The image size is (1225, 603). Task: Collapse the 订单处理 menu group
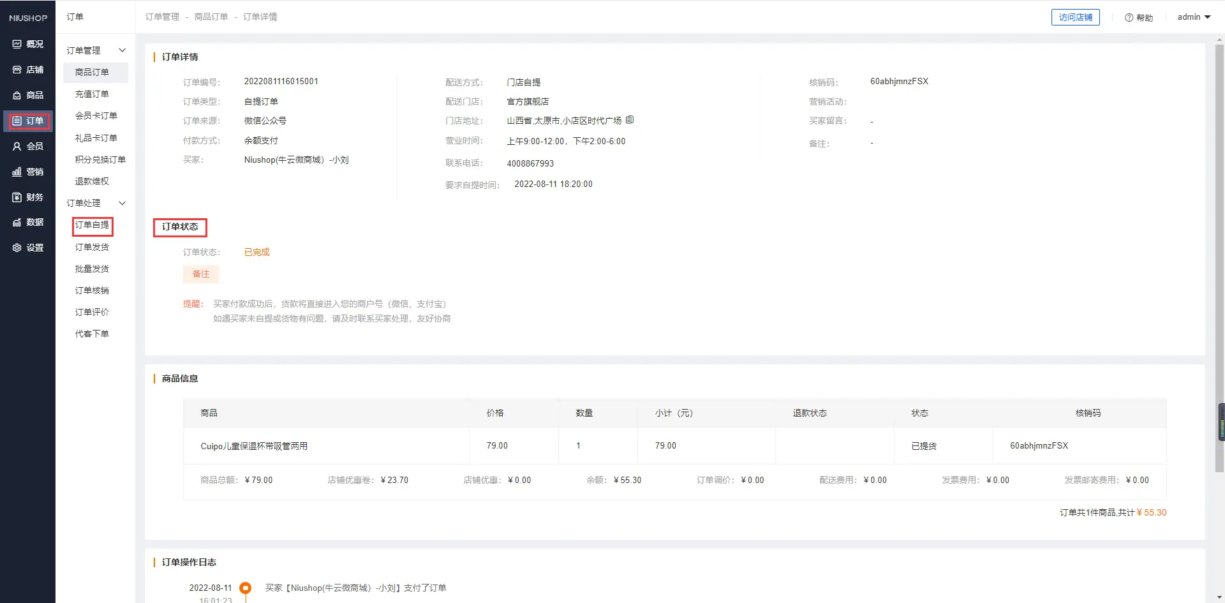coord(122,203)
